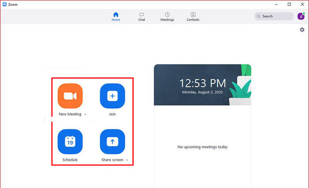309x188 pixels.
Task: Open the purple profile avatar
Action: pyautogui.click(x=301, y=16)
